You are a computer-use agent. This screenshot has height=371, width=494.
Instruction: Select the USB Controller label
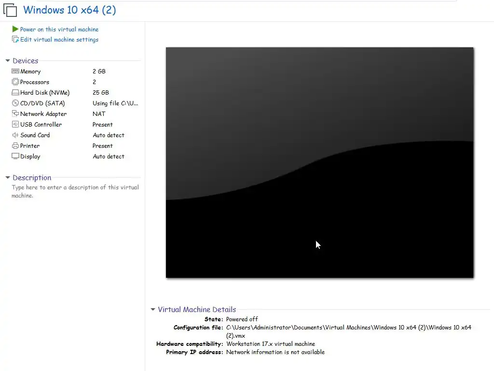(41, 125)
